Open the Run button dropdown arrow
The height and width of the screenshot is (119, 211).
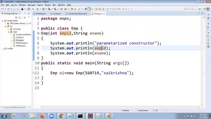point(46,9)
